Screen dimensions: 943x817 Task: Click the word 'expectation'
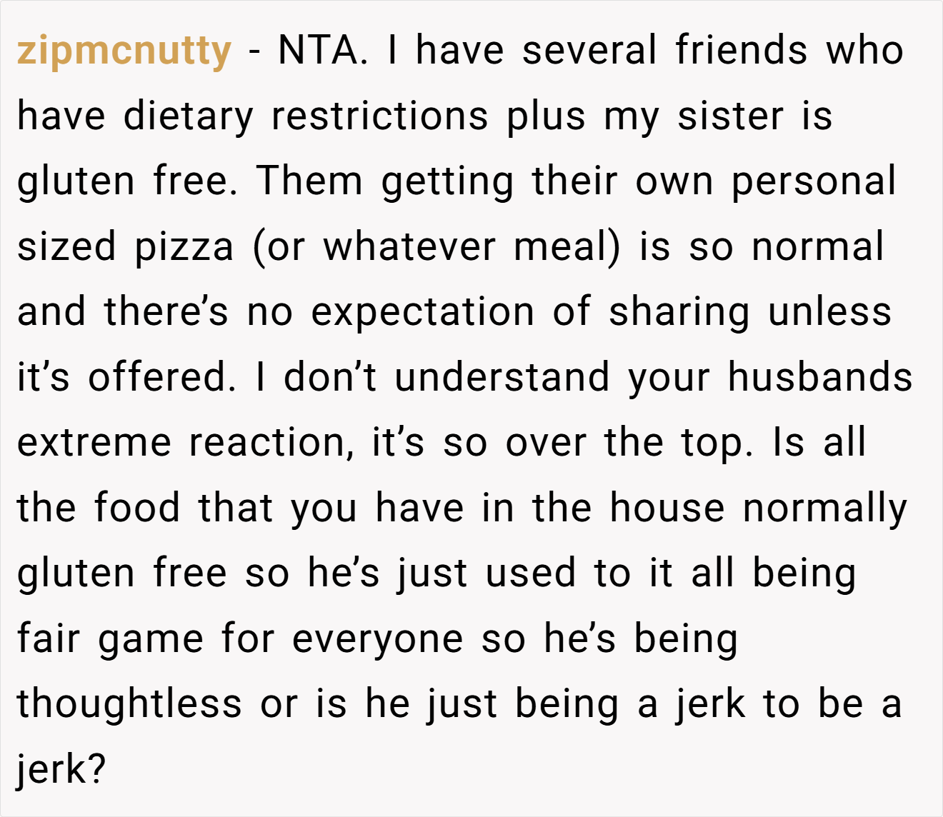click(423, 314)
